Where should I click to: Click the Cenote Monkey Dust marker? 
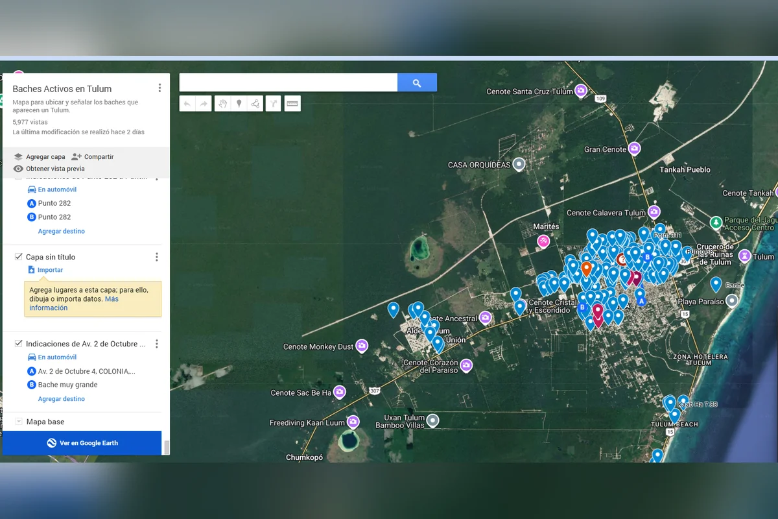362,346
